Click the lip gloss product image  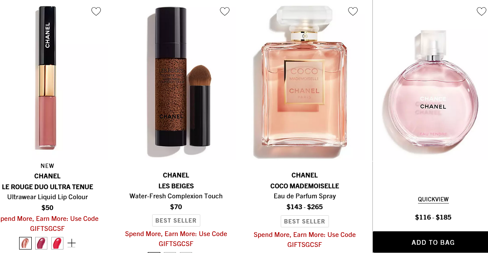click(47, 77)
